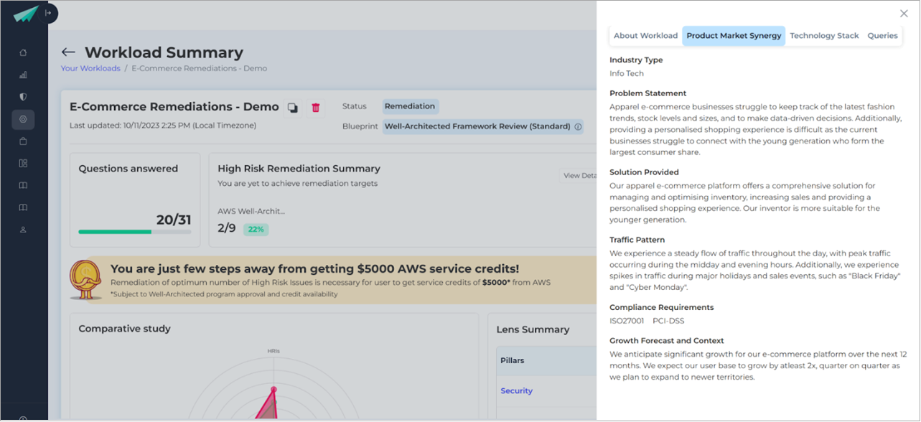The height and width of the screenshot is (422, 921).
Task: Click the ISO27001 compliance tag
Action: pyautogui.click(x=627, y=321)
